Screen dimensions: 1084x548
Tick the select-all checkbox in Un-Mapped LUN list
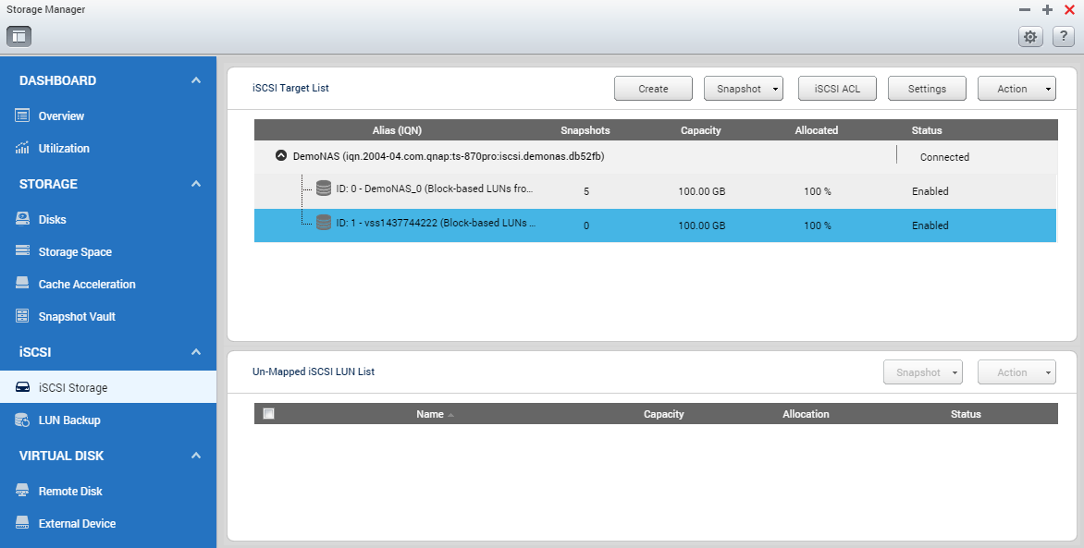(x=269, y=414)
